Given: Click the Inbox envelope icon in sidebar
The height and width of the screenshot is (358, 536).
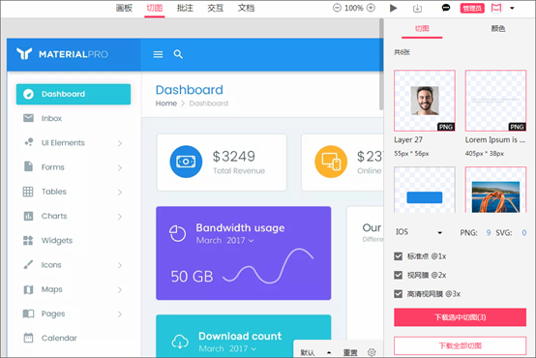Looking at the screenshot, I should [28, 118].
